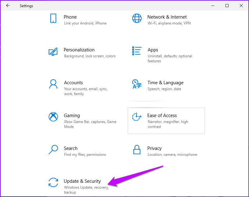Open the Ease of Access heading
Viewport: 249px width, 197px height.
point(162,116)
